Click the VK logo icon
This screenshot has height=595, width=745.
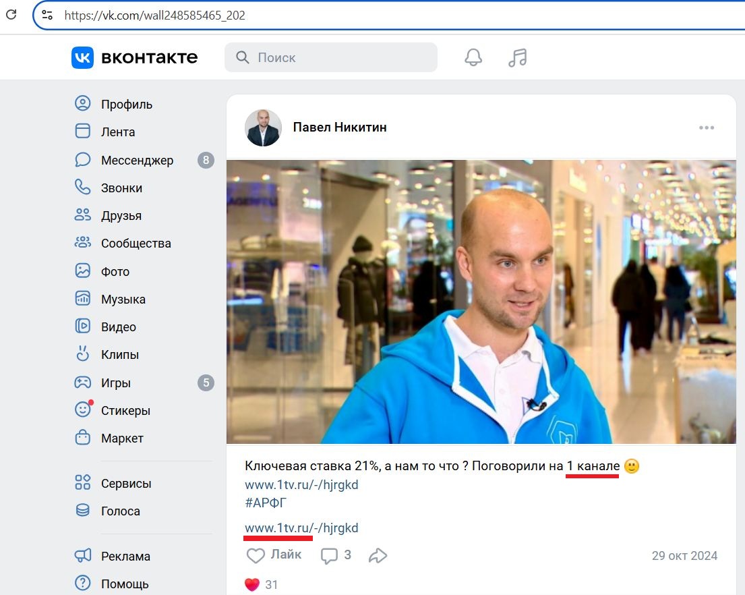click(82, 58)
